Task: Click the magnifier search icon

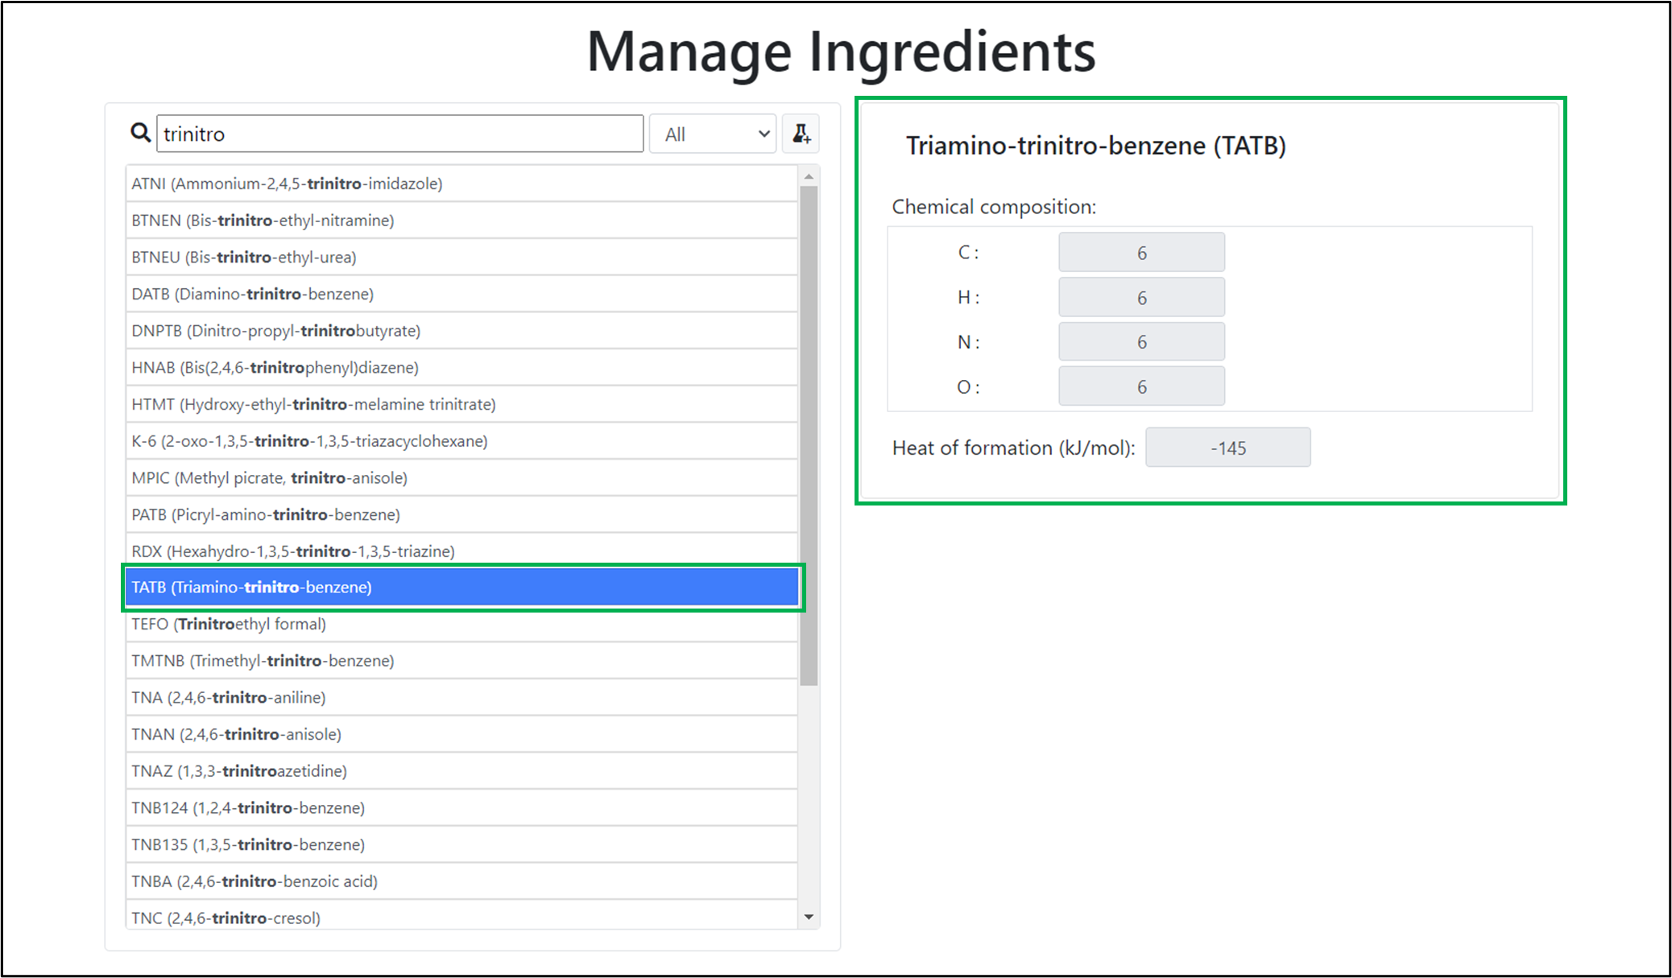Action: 141,133
